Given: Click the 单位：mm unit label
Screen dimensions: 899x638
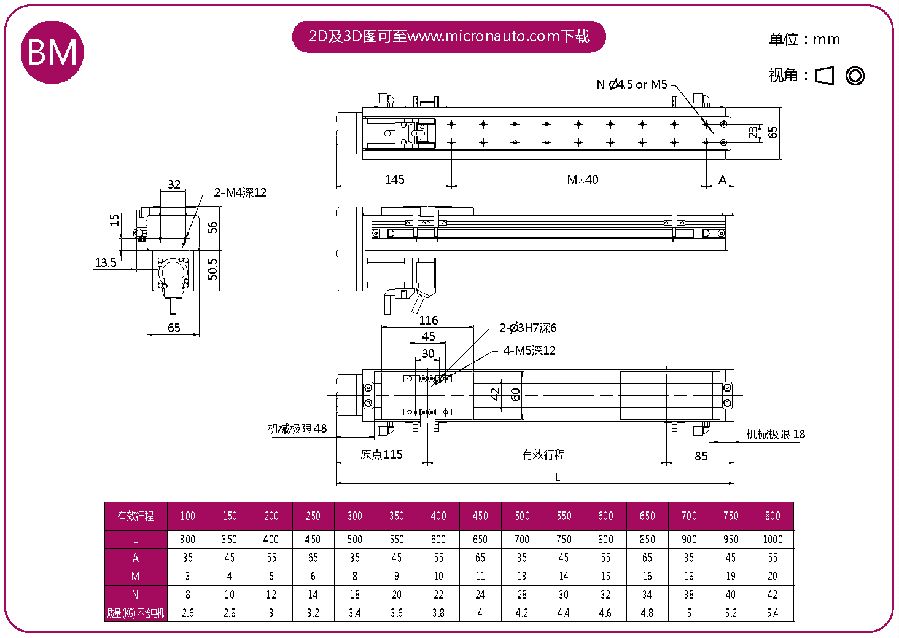Looking at the screenshot, I should (804, 40).
